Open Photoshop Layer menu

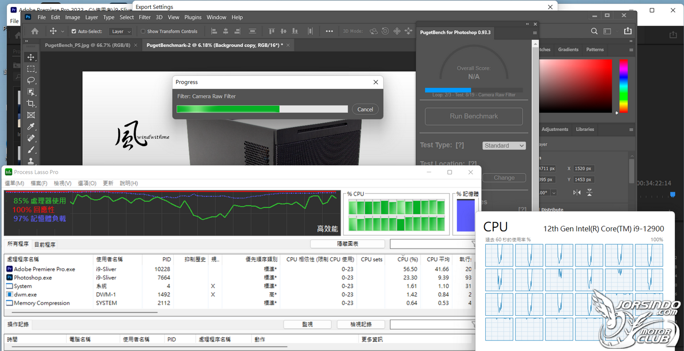click(x=91, y=17)
